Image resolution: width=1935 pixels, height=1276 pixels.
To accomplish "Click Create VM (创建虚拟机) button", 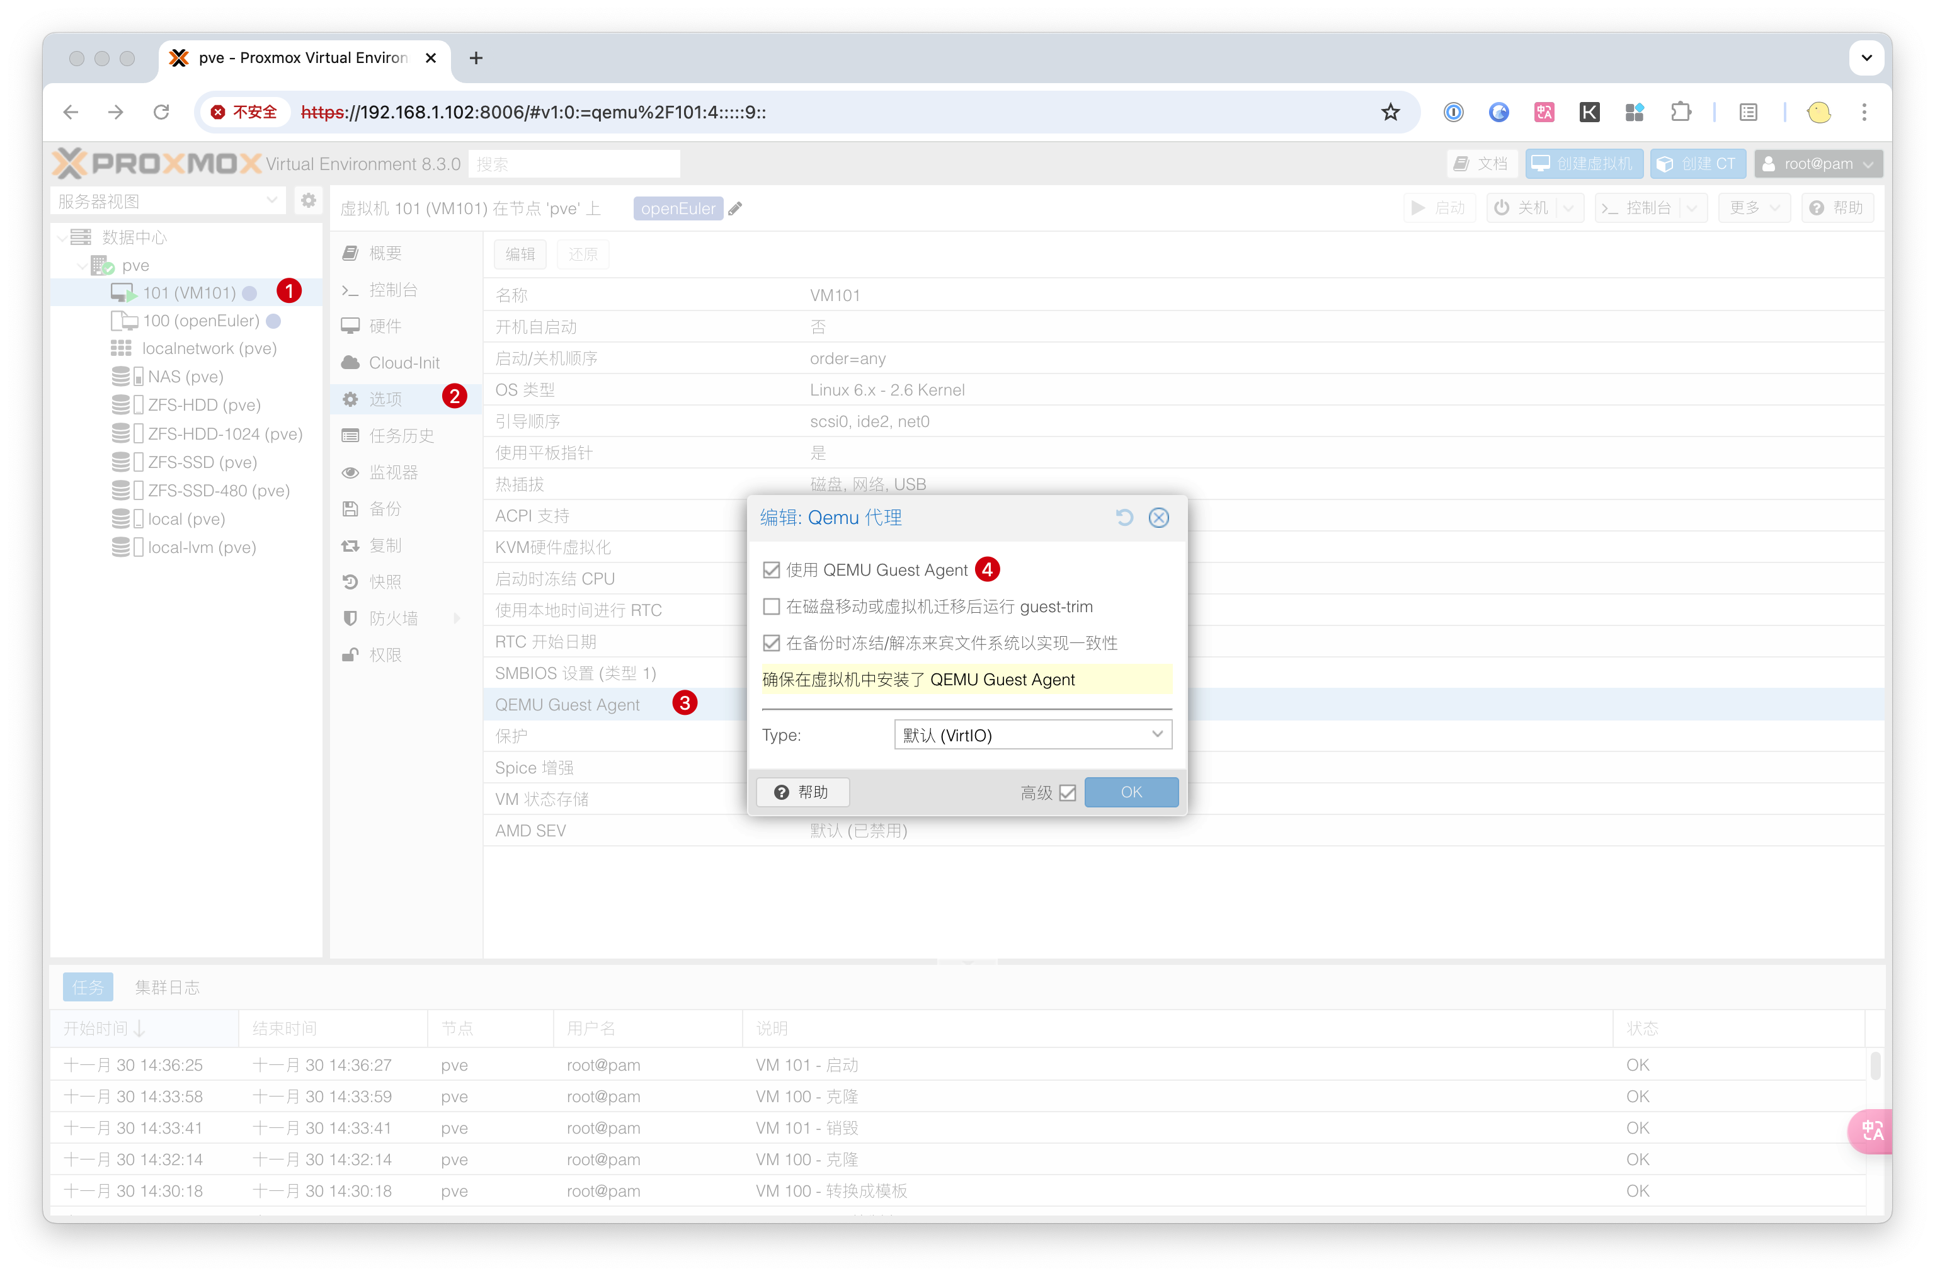I will tap(1584, 164).
